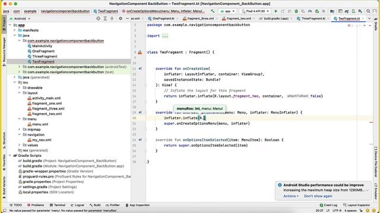Expand the drawable folder
380x213 pixels.
pyautogui.click(x=19, y=88)
